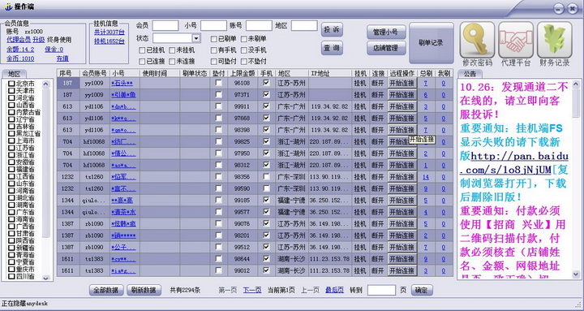This screenshot has width=584, height=311.
Task: Click 开始连接 in row 98108
Action: (x=401, y=83)
